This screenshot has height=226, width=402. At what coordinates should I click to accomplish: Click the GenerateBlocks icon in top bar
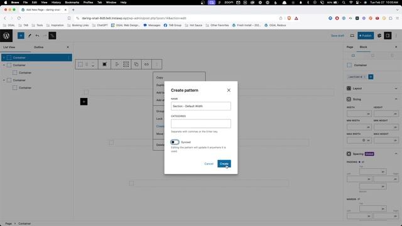pyautogui.click(x=379, y=36)
